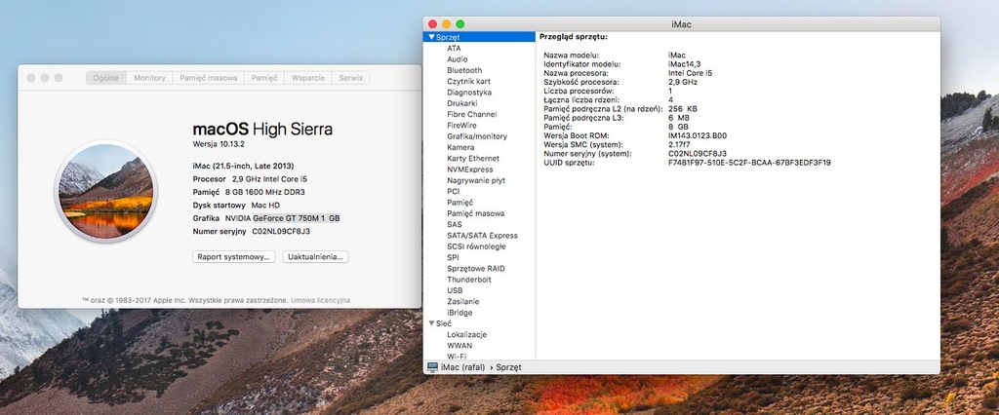999x415 pixels.
Task: Collapse the Sieć section in sidebar
Action: click(431, 323)
